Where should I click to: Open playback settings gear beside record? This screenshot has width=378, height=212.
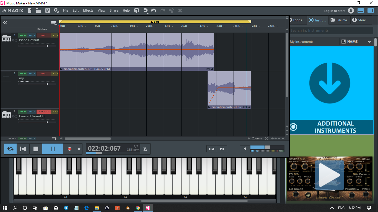click(79, 149)
